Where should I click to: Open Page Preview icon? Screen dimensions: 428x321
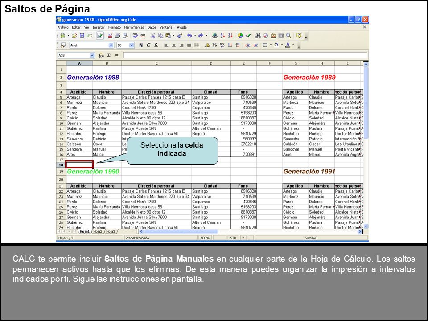(x=125, y=36)
